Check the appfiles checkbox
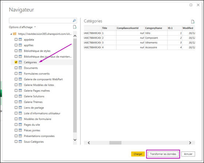This screenshot has width=204, height=163. pyautogui.click(x=16, y=45)
